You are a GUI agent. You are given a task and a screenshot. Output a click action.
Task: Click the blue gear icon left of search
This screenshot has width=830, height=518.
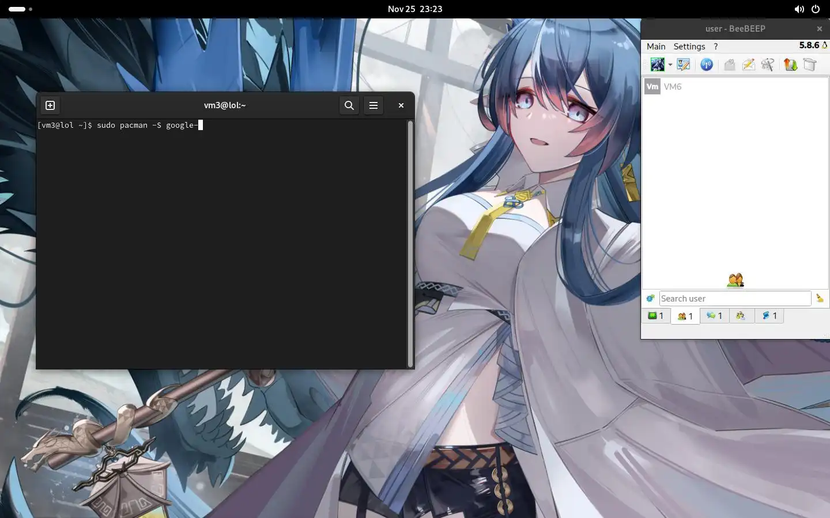click(x=650, y=298)
